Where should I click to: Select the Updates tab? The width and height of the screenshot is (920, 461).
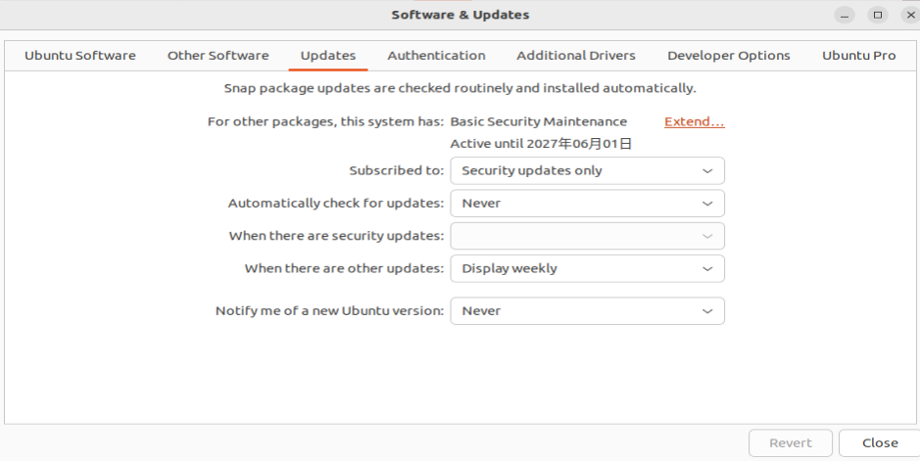click(x=328, y=56)
